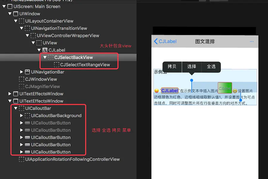Click the dashed icon beside UIView

pos(39,43)
